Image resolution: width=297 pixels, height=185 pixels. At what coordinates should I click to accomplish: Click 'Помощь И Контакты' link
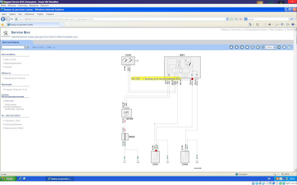(x=231, y=30)
